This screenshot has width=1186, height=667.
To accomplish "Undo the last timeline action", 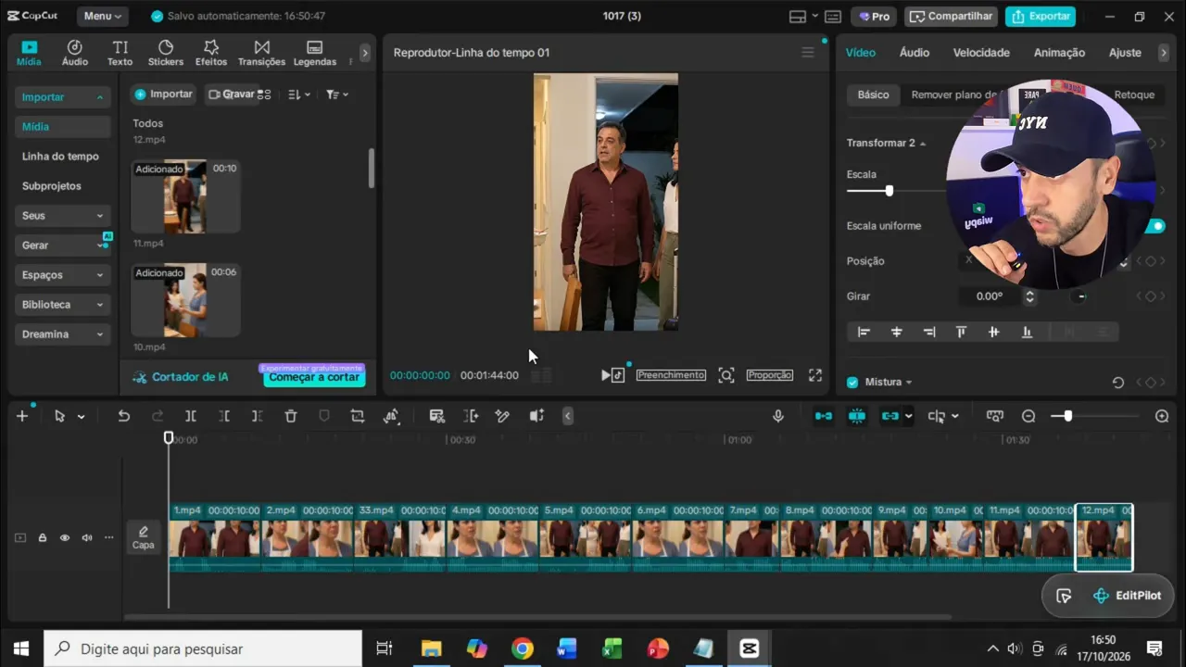I will (x=123, y=417).
